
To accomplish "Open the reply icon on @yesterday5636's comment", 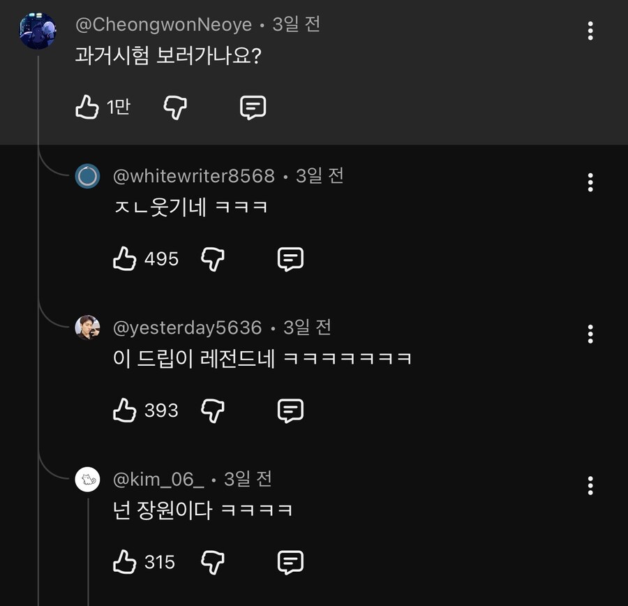I will 290,410.
